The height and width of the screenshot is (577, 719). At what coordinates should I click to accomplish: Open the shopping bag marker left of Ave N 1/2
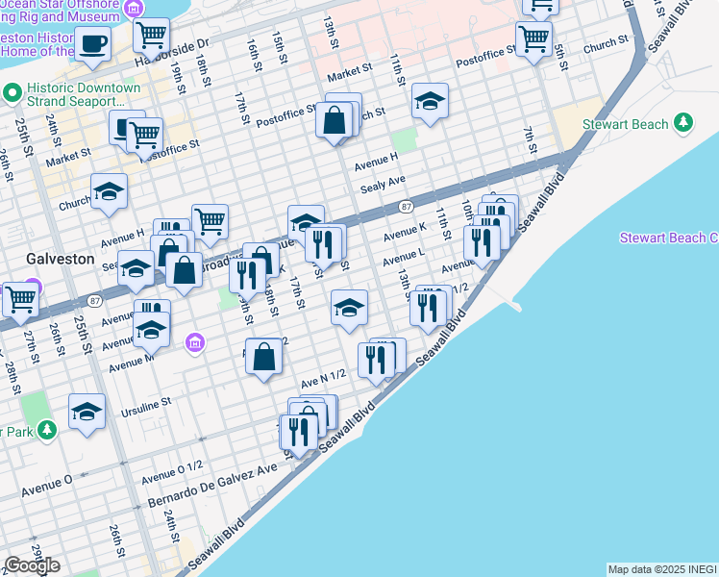[263, 359]
